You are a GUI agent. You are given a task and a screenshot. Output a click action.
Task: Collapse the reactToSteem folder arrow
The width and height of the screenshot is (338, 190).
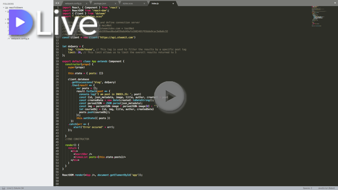(x=4, y=7)
